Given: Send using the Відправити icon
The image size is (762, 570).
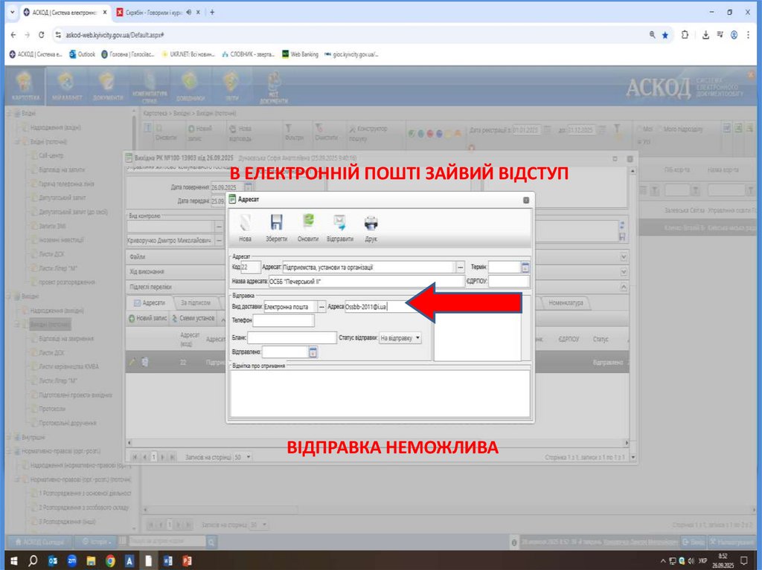Looking at the screenshot, I should coord(339,227).
